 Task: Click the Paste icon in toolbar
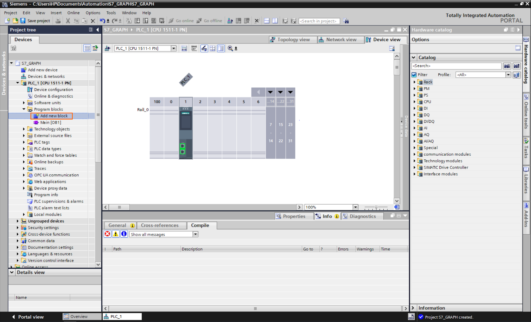pyautogui.click(x=85, y=21)
